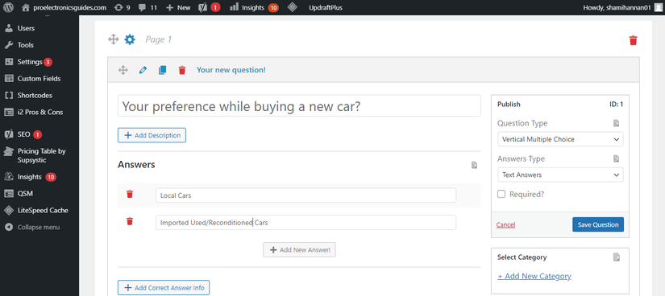Open Settings in the sidebar
The width and height of the screenshot is (665, 296).
click(30, 62)
